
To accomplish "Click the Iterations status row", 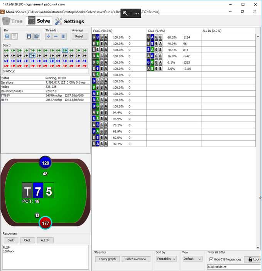I will [46, 82].
